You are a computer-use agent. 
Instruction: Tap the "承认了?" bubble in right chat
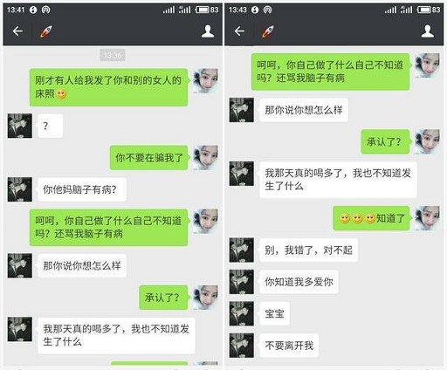(x=385, y=141)
